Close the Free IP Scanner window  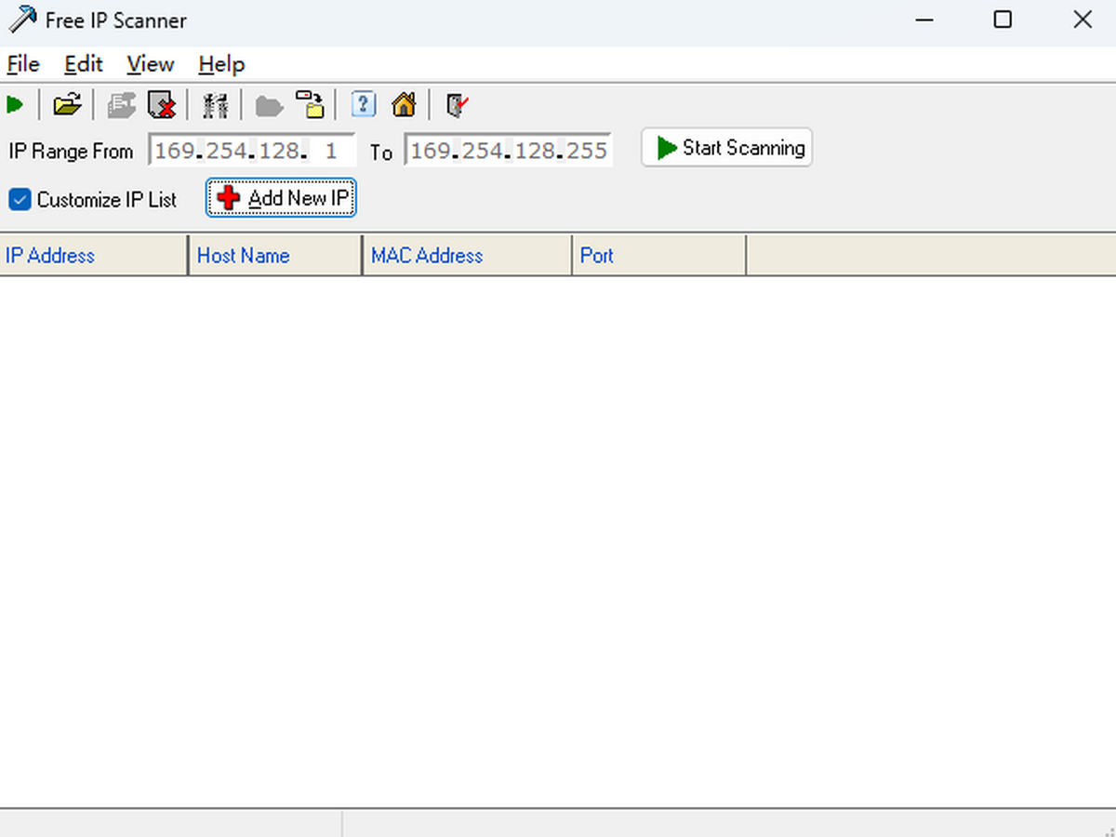click(x=1082, y=20)
